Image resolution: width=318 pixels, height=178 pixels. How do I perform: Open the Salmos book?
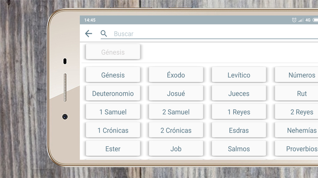click(x=239, y=149)
